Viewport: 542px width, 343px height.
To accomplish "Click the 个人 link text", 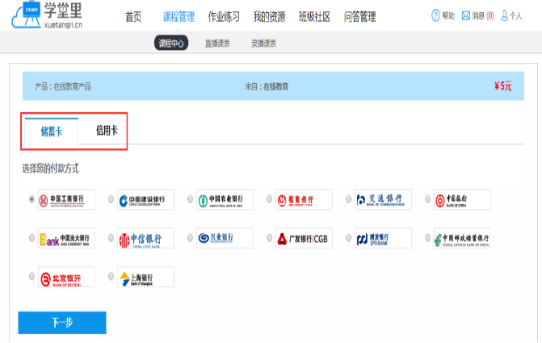I will [515, 15].
